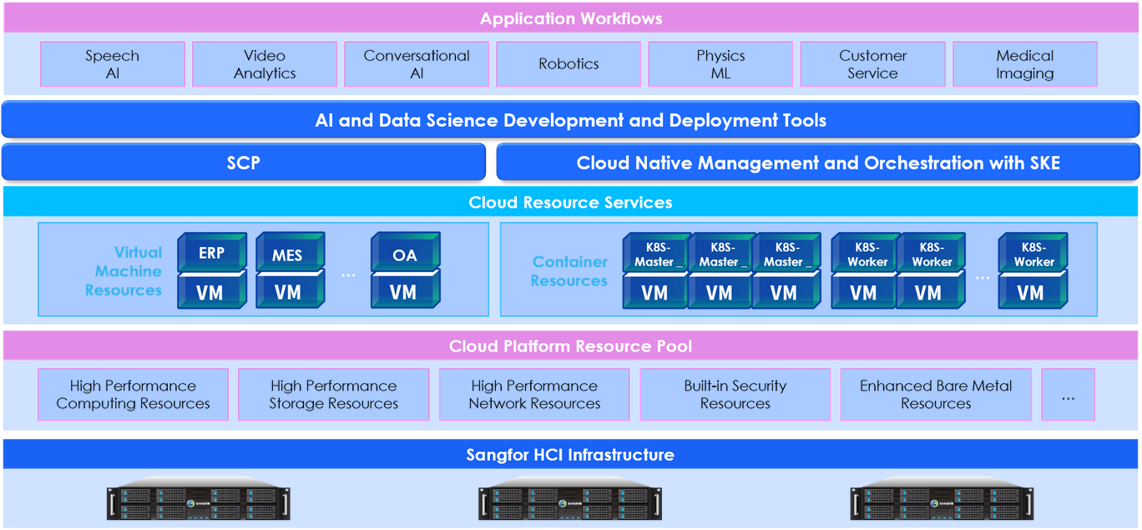Click VM cube under the last K8S-Worker
The height and width of the screenshot is (530, 1142).
(1033, 290)
